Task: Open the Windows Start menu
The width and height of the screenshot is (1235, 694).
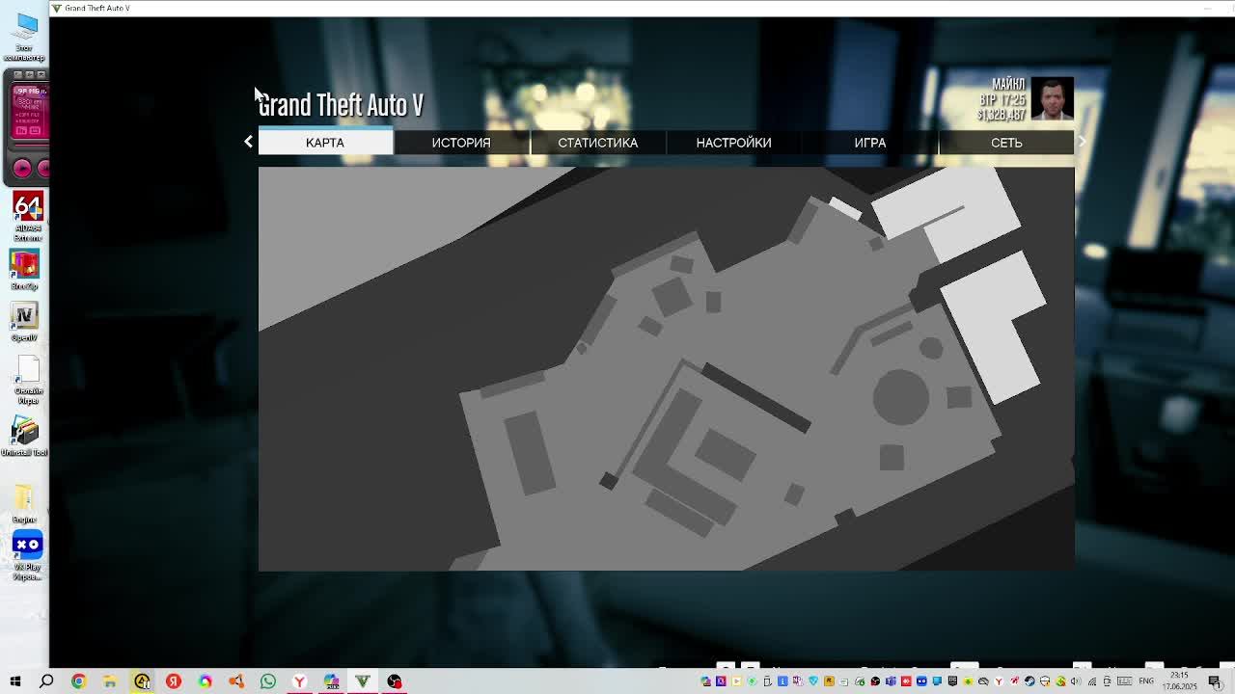Action: [15, 681]
